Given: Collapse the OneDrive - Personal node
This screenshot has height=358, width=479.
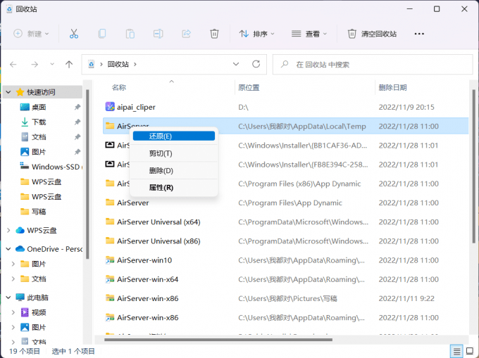Looking at the screenshot, I should [x=8, y=249].
